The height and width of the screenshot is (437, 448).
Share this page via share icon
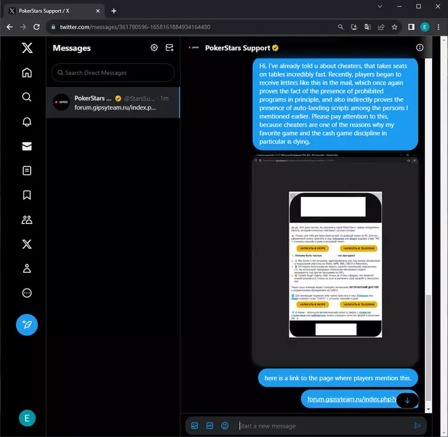pyautogui.click(x=381, y=27)
